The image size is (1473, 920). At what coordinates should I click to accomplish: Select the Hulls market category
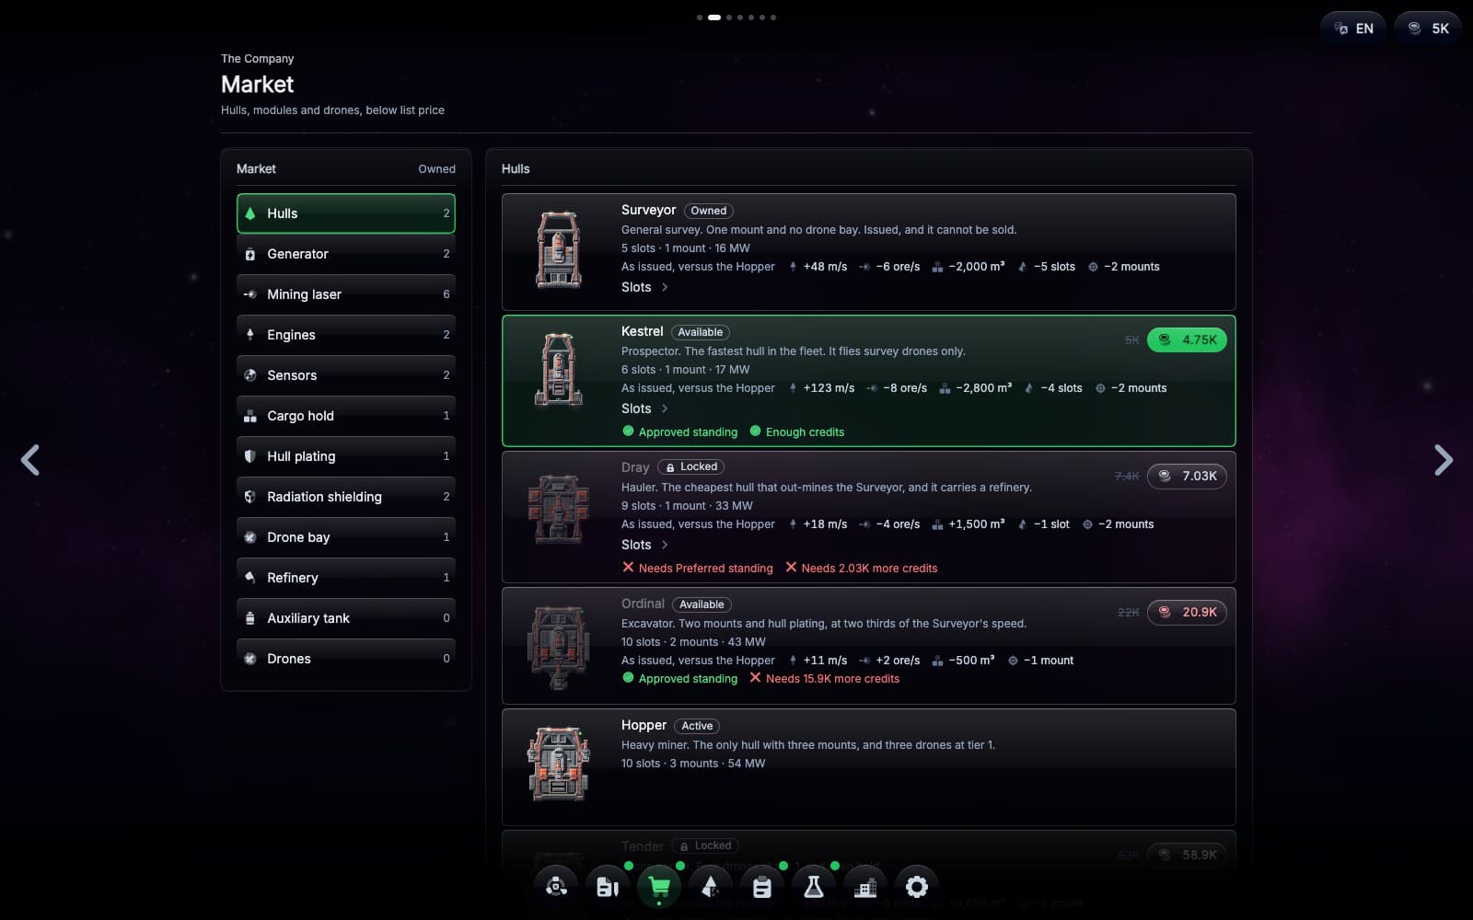(x=346, y=213)
